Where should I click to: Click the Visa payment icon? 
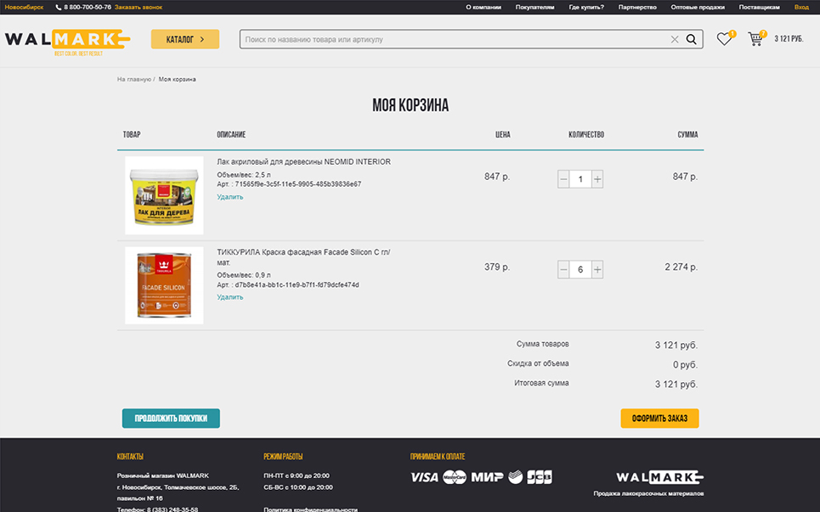tap(424, 477)
